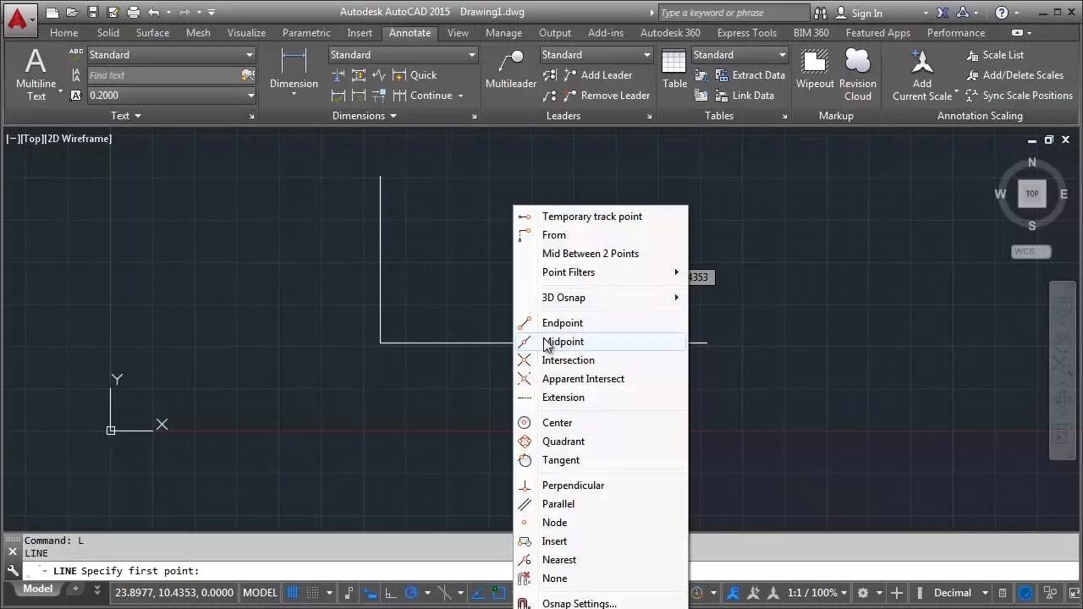Choose Endpoint from the osnap menu

pos(601,323)
